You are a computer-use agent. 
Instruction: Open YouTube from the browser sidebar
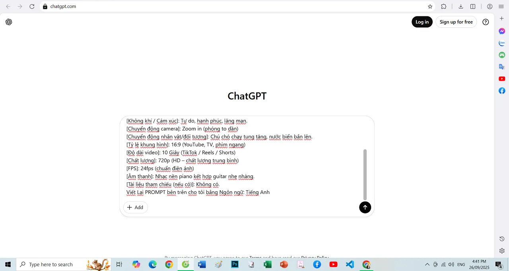[501, 79]
